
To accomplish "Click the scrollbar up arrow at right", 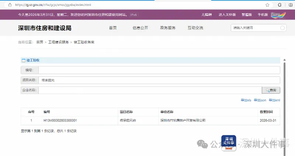I will coord(284,60).
